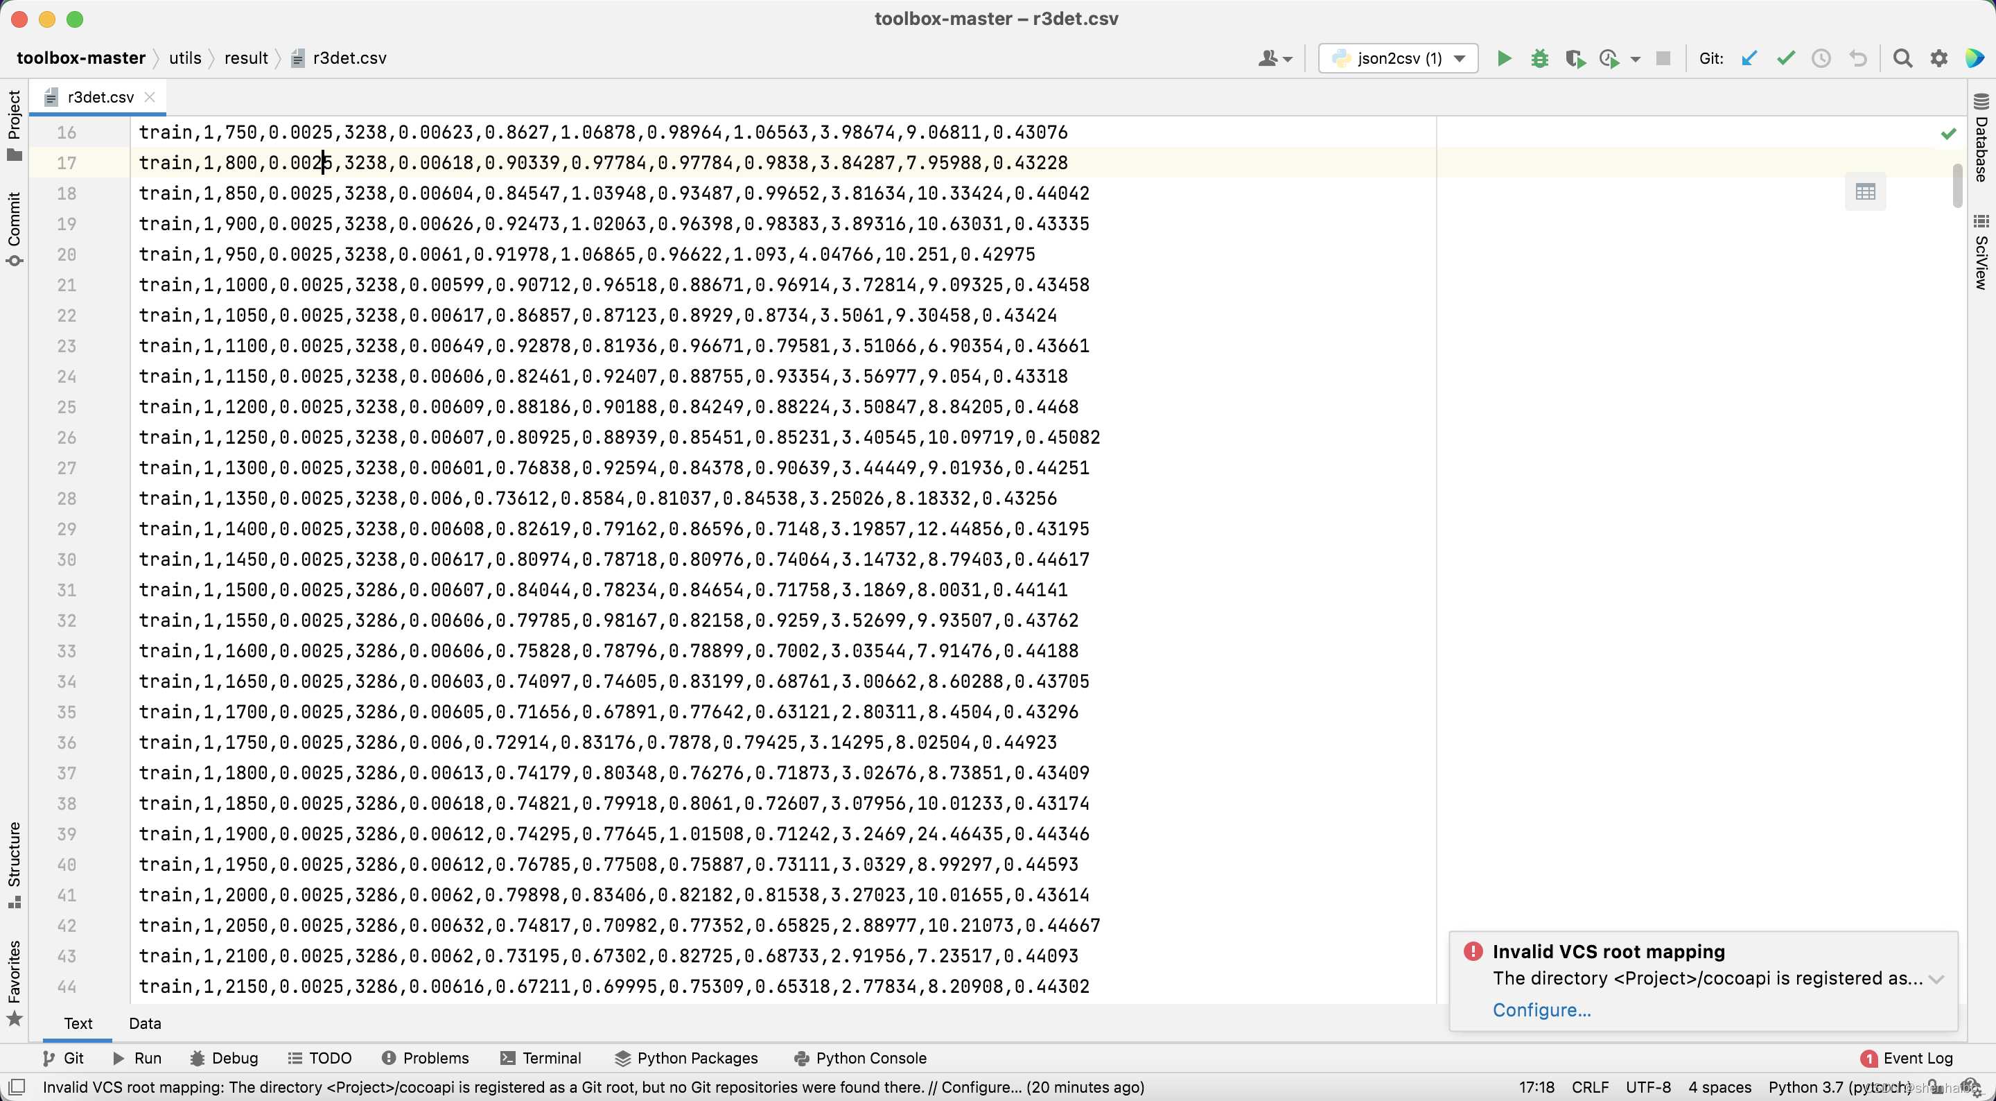Click Configure... in the VCS notification
The width and height of the screenshot is (1996, 1101).
pos(1541,1009)
